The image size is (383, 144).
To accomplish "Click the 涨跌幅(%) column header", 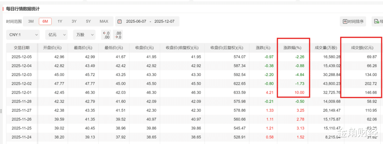I will (x=292, y=48).
